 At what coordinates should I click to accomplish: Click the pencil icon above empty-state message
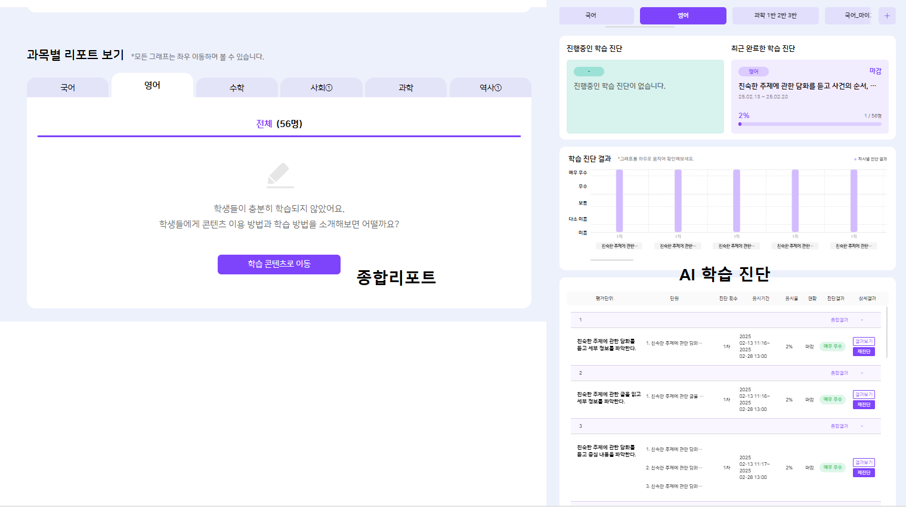(x=279, y=175)
